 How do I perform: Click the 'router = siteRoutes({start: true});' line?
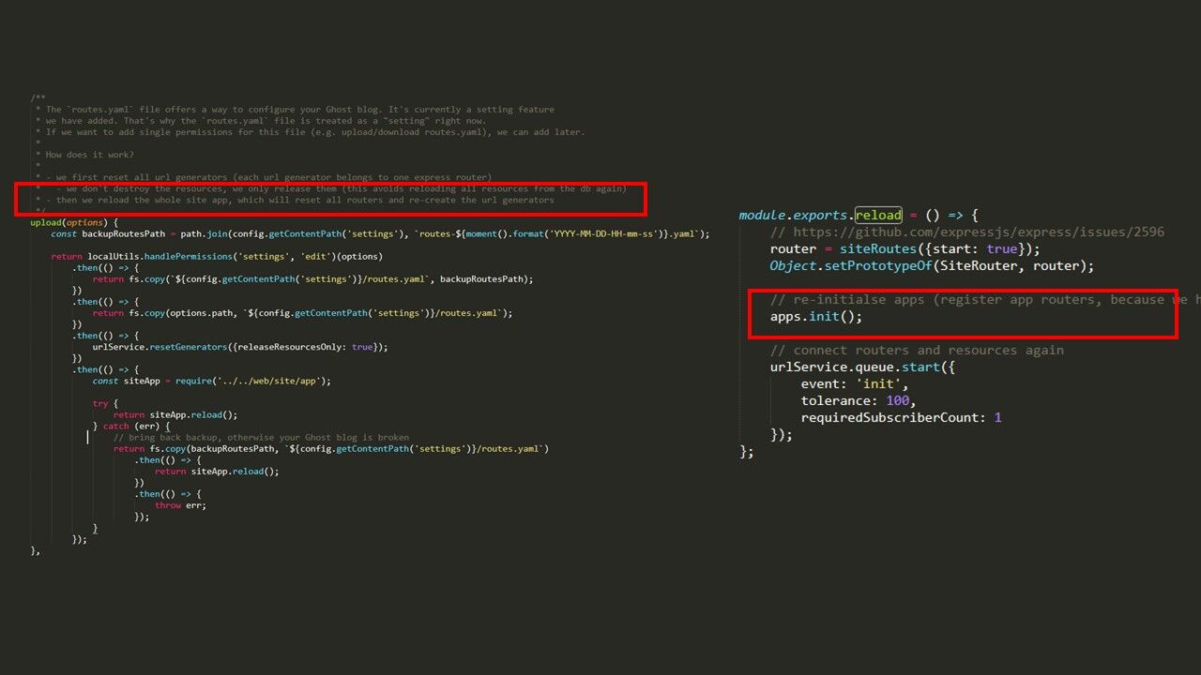pyautogui.click(x=905, y=248)
